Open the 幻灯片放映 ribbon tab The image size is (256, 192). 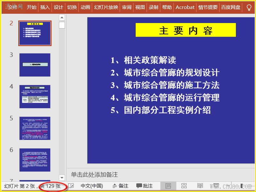click(106, 7)
